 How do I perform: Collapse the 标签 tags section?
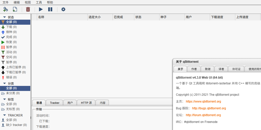5,99
